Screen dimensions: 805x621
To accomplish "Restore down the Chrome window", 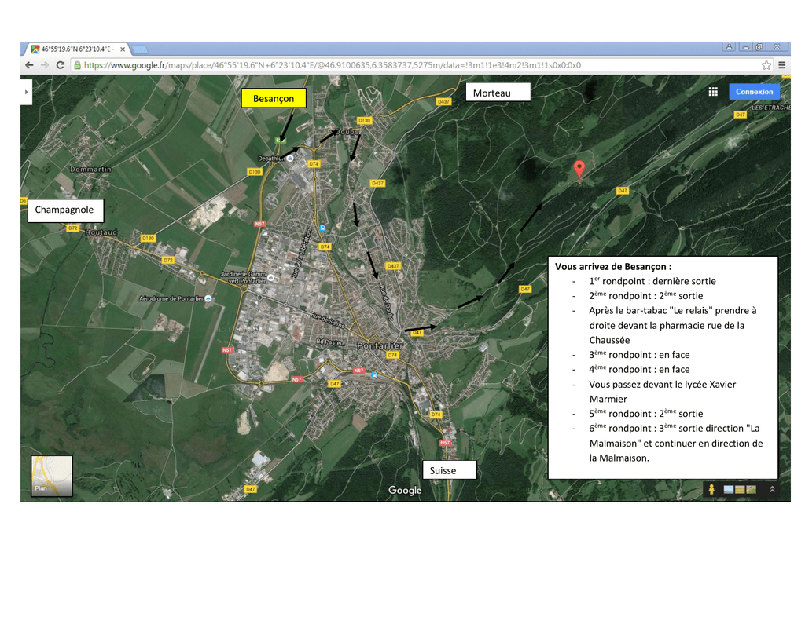I will (759, 46).
